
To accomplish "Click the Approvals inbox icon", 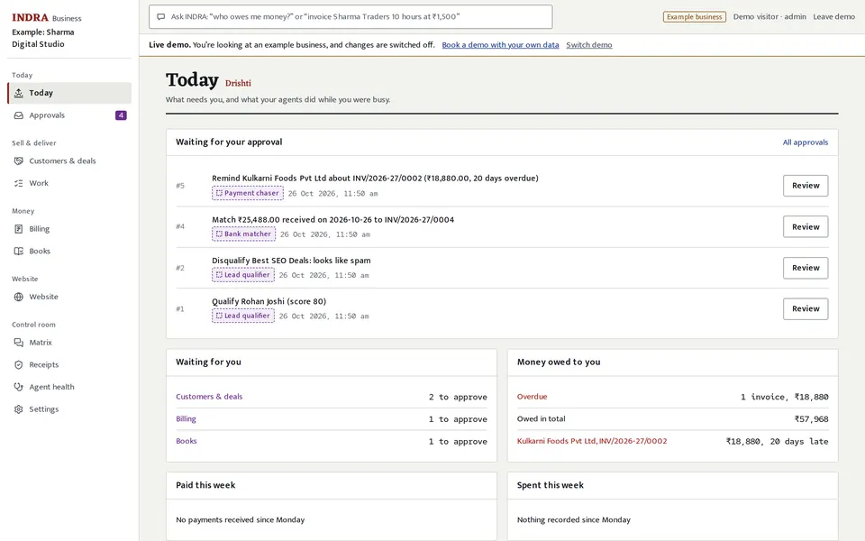I will [x=19, y=115].
